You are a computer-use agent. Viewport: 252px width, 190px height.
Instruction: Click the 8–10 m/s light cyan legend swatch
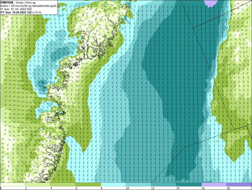point(113,184)
